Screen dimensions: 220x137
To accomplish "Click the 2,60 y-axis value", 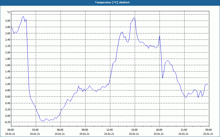I will (8, 33).
